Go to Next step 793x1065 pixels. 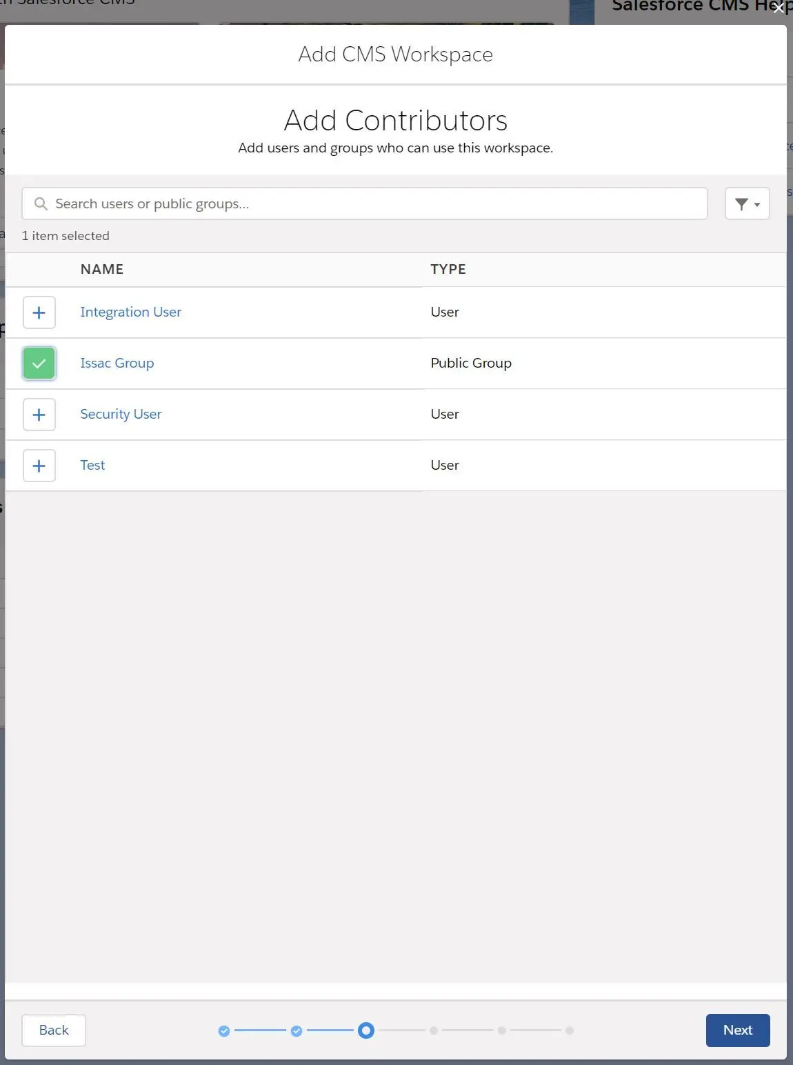pyautogui.click(x=738, y=1030)
